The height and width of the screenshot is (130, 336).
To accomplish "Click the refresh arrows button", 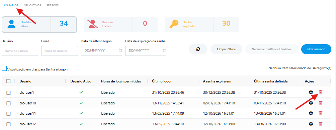I will [x=198, y=49].
